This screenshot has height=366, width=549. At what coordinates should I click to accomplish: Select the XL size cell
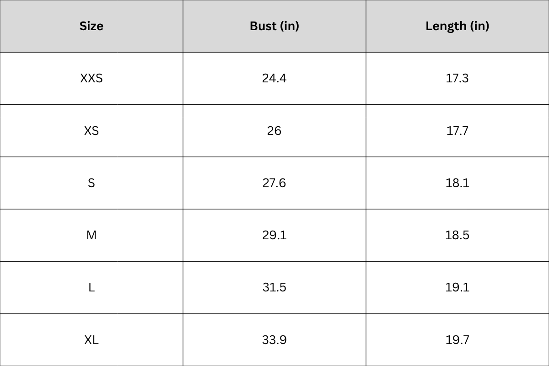click(91, 340)
